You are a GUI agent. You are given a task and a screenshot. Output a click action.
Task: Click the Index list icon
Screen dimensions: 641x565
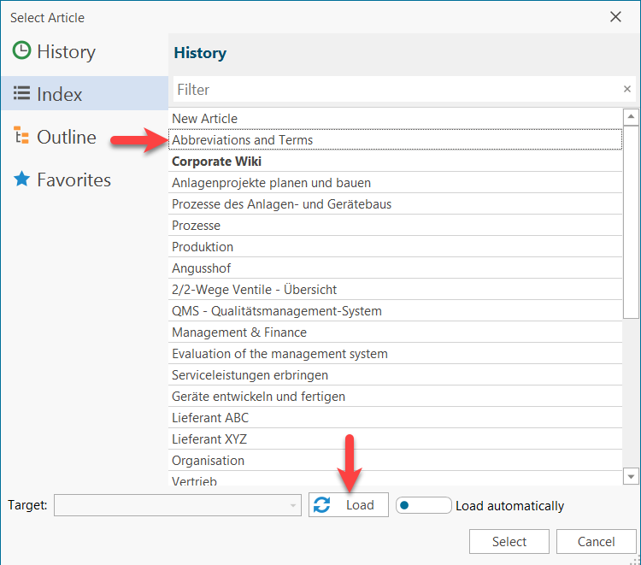[x=21, y=94]
